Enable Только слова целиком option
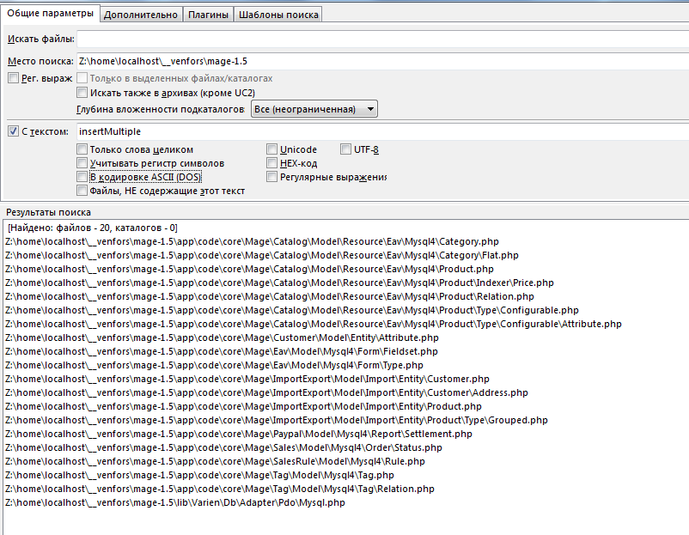Image resolution: width=689 pixels, height=535 pixels. [82, 149]
